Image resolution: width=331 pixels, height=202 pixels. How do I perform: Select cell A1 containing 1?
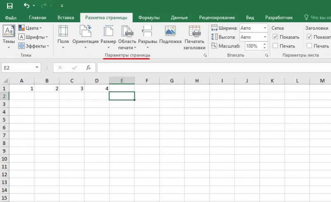(x=22, y=88)
